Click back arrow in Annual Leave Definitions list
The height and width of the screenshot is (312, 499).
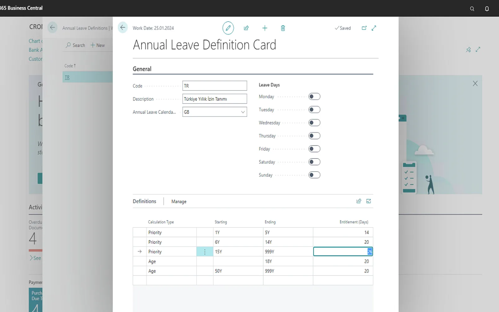pyautogui.click(x=52, y=27)
